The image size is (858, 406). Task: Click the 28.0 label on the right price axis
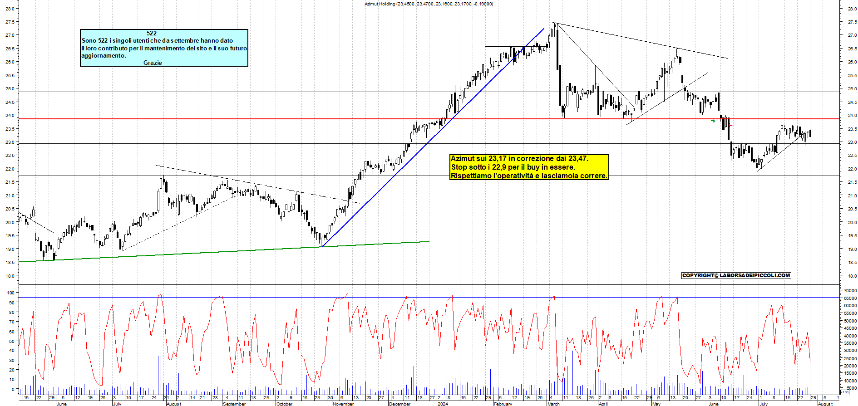pos(852,9)
